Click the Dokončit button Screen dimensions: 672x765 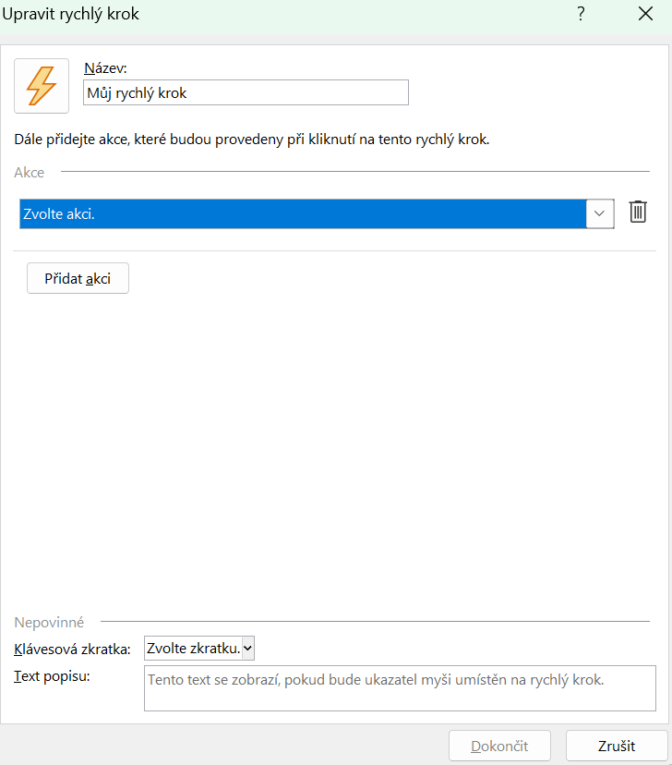point(499,746)
